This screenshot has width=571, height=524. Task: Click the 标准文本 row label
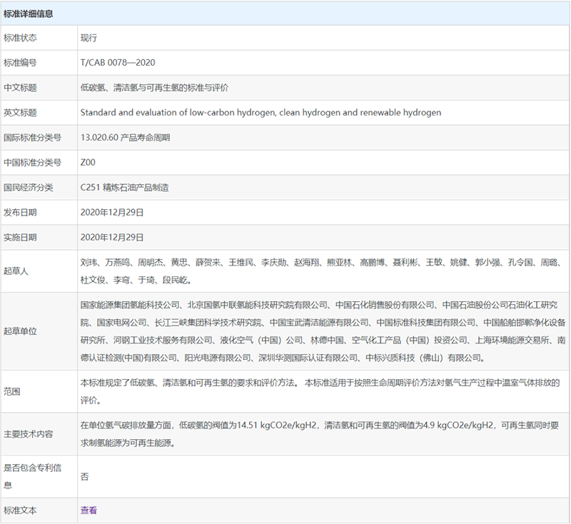coord(20,510)
